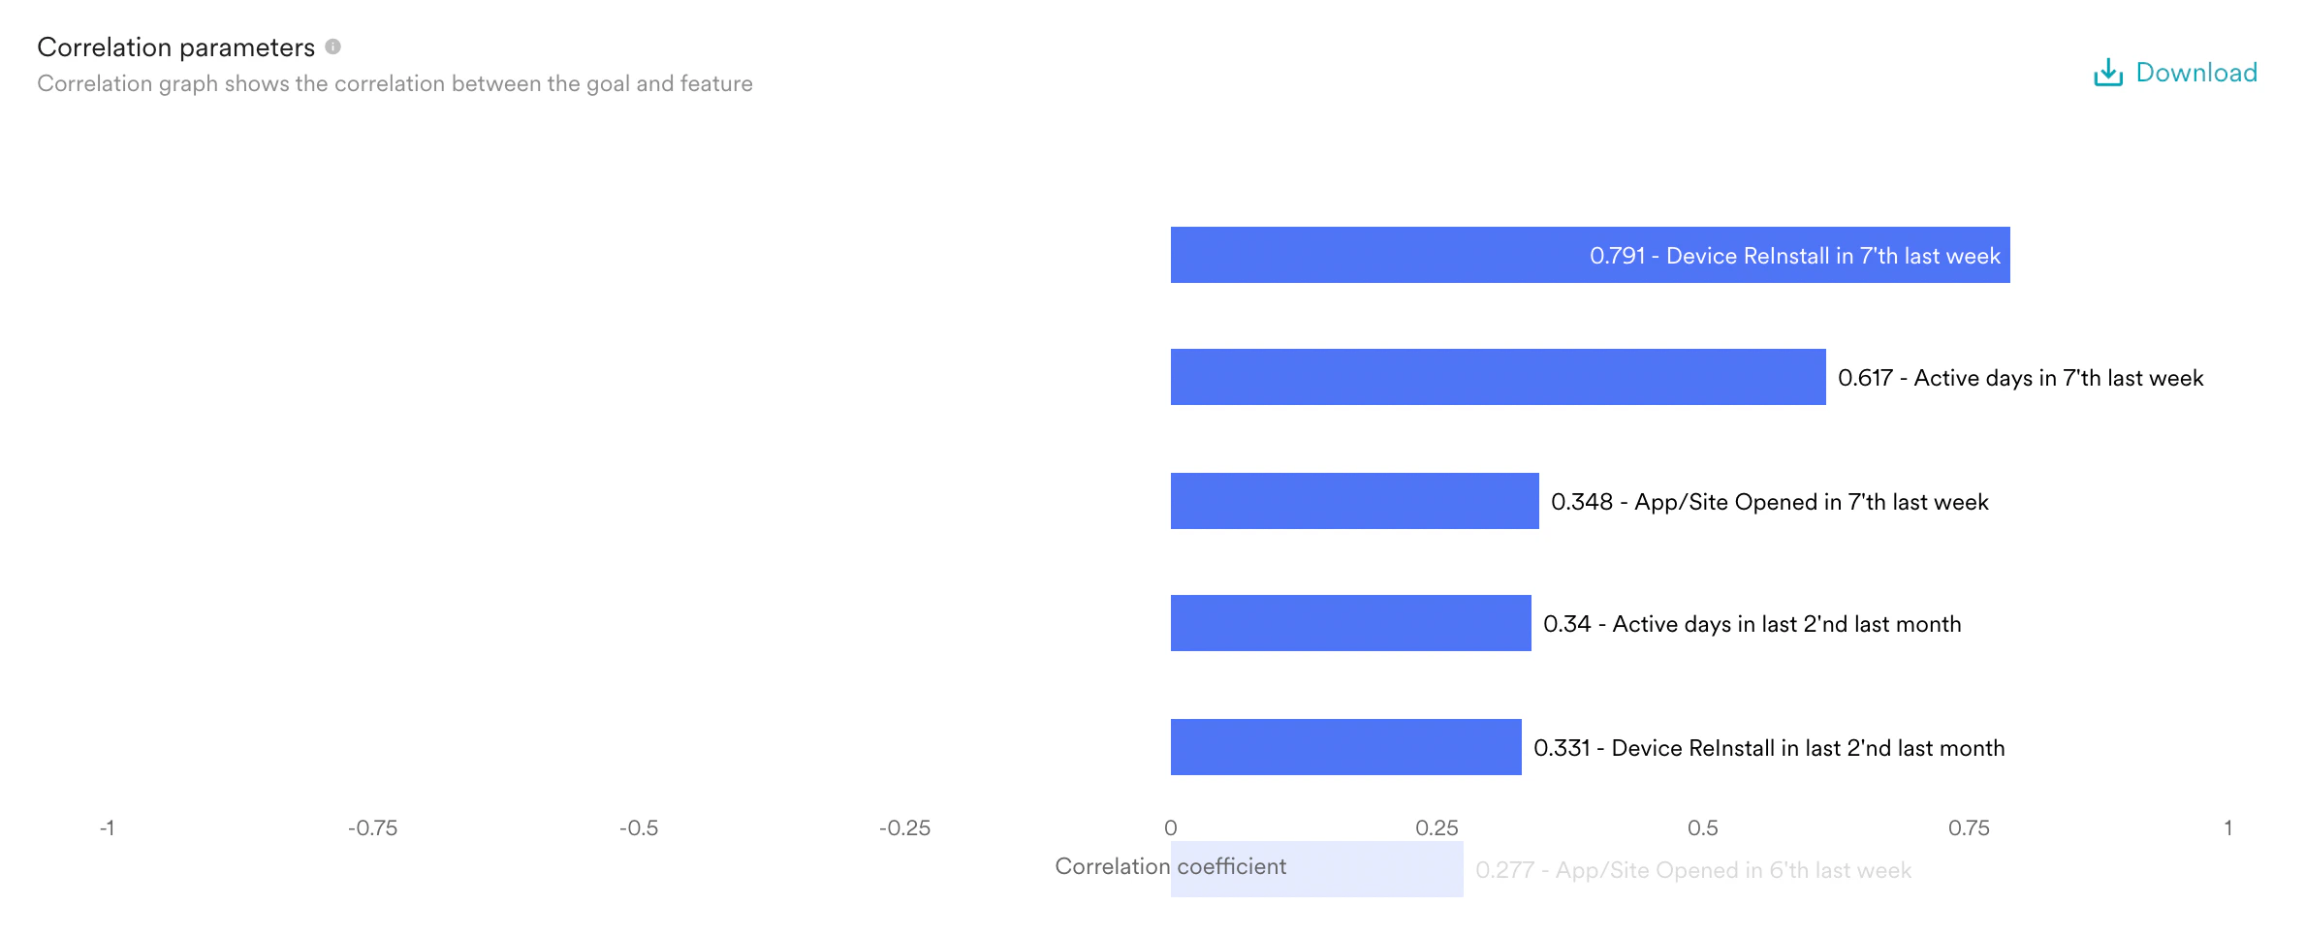Select the Active days in last 2'nd month bar

pos(1350,624)
